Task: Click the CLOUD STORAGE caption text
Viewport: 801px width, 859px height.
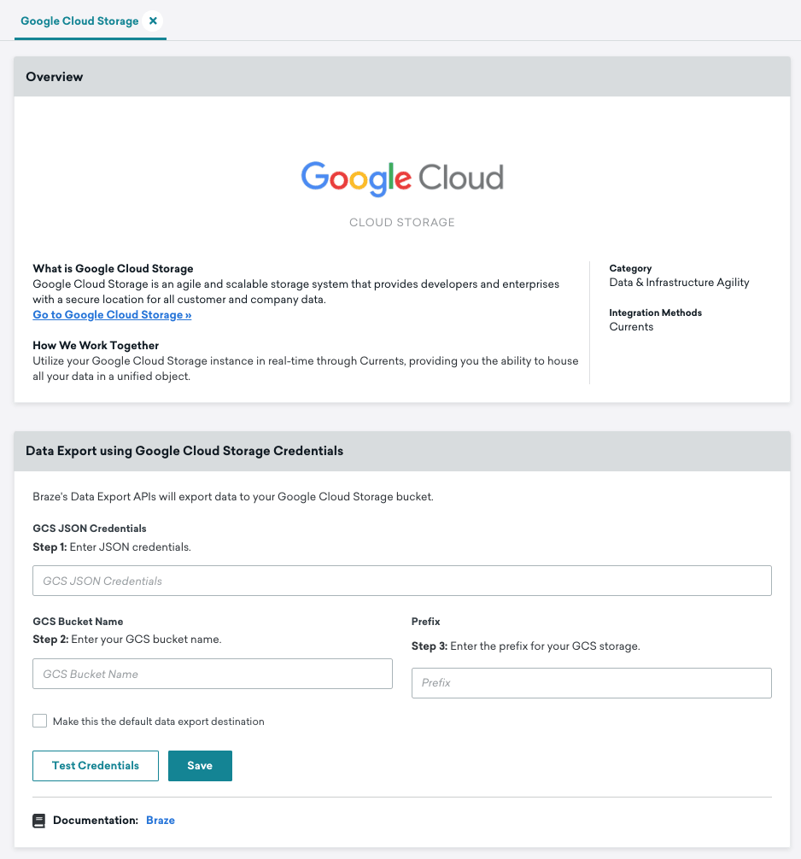Action: [x=401, y=222]
